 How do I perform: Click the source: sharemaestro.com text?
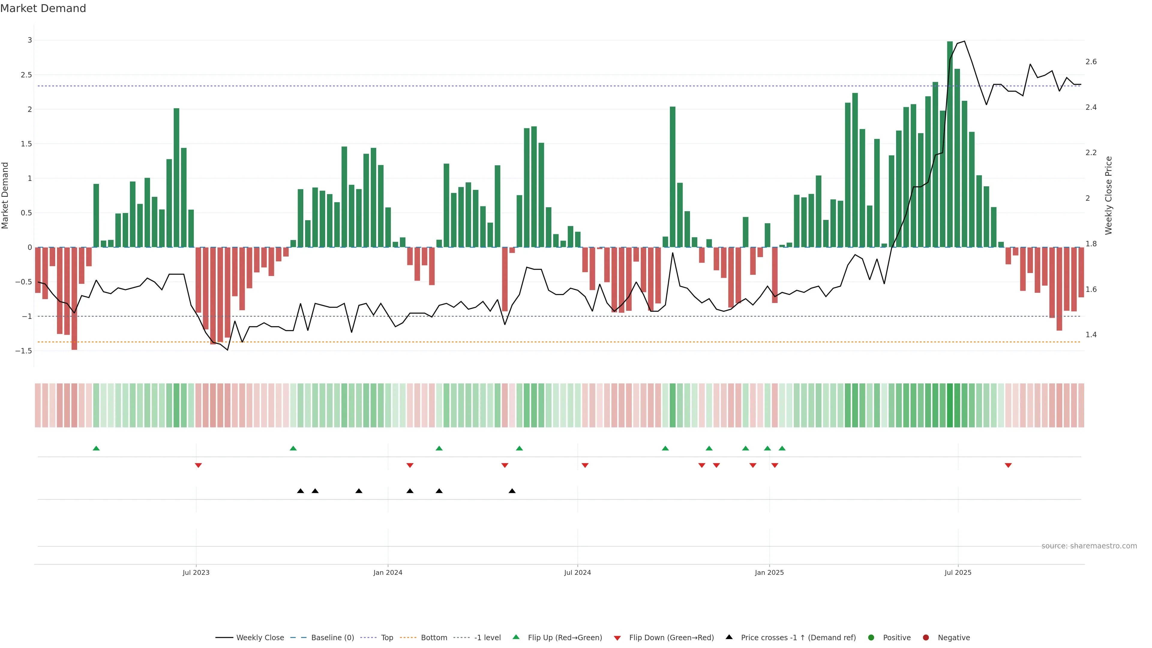click(1089, 546)
